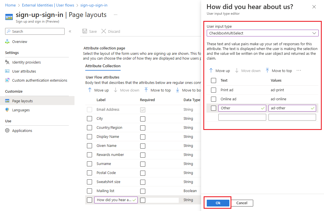The height and width of the screenshot is (211, 324).
Task: Click the empty Text input field
Action: (x=242, y=117)
